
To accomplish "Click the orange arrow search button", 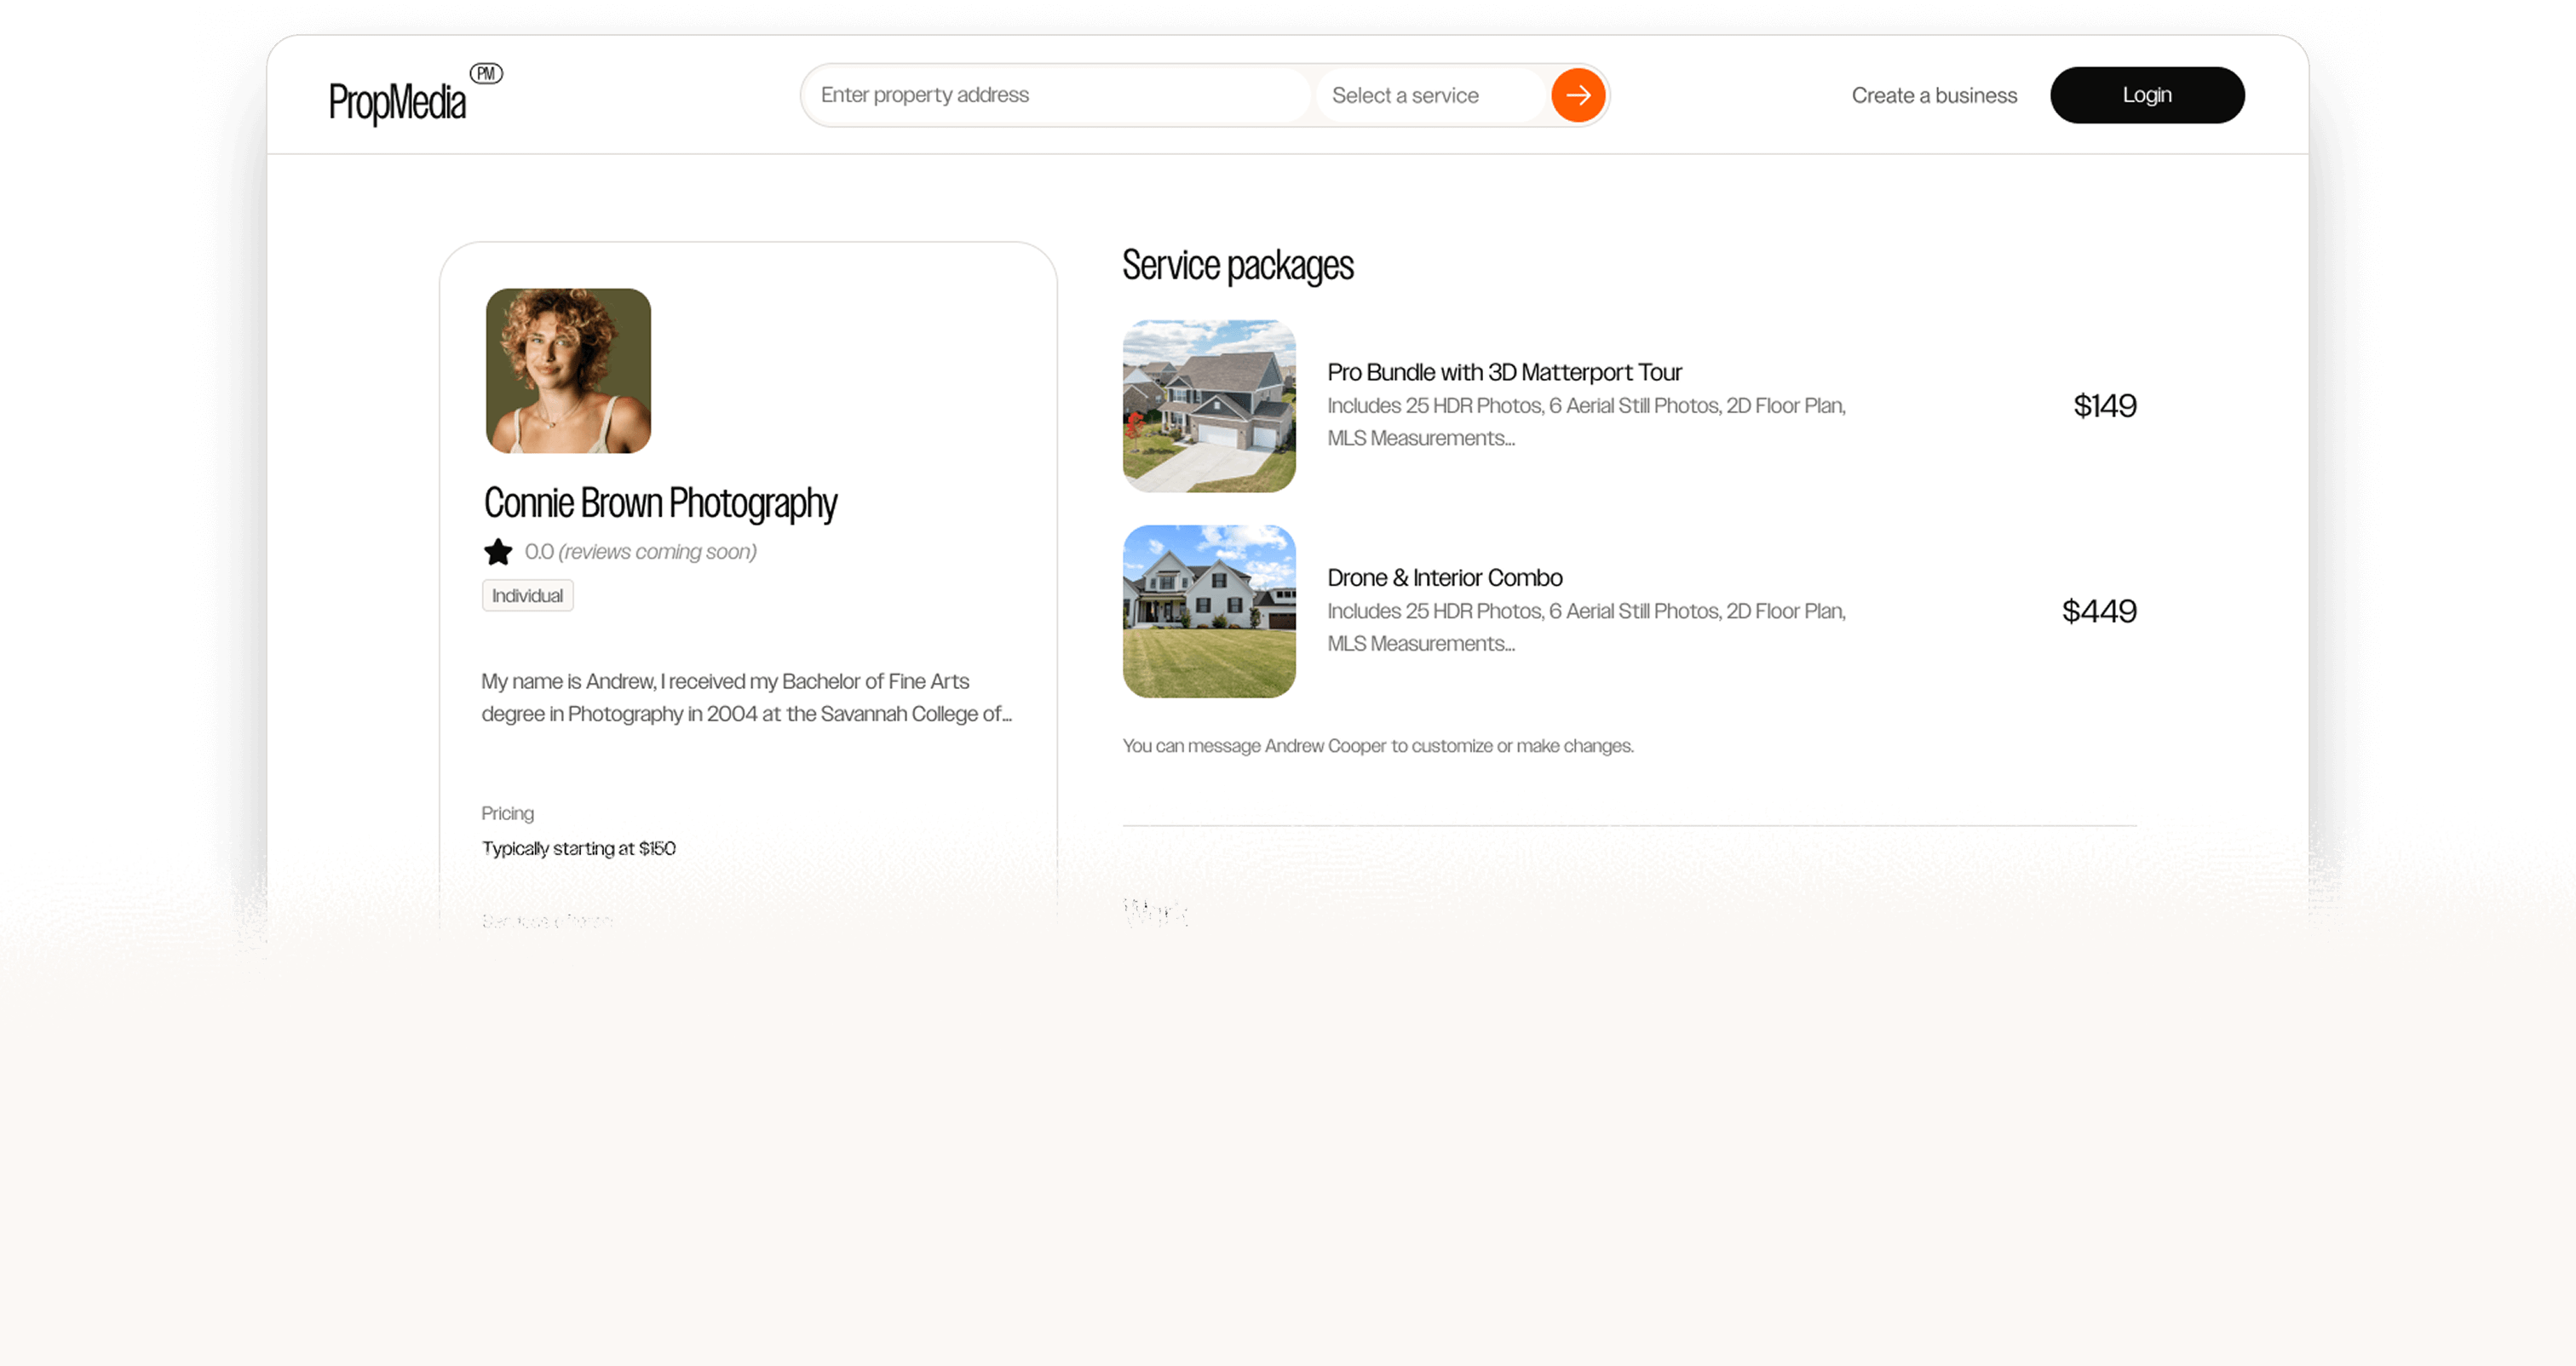I will (1577, 95).
